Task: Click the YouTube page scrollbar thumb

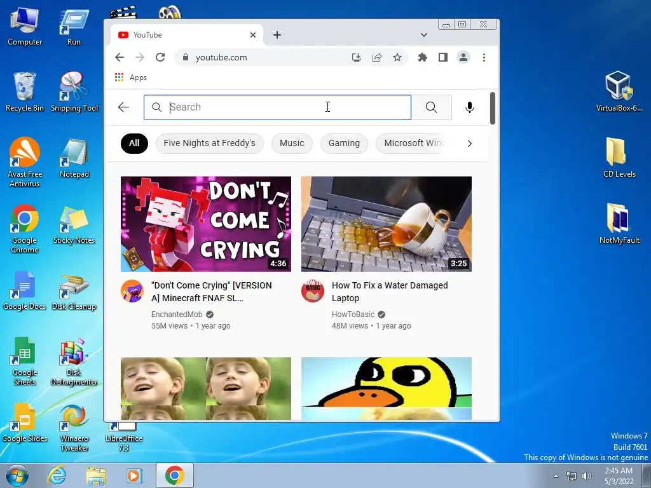Action: point(493,108)
